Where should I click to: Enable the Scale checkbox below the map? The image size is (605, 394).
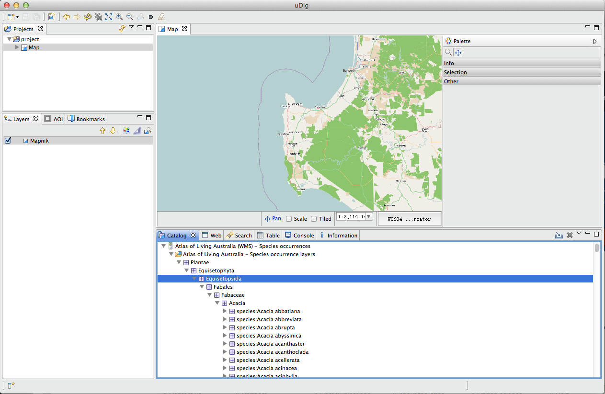tap(289, 219)
